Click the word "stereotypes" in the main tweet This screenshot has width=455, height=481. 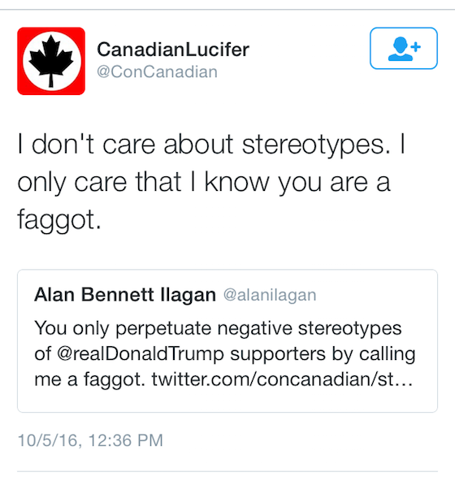pyautogui.click(x=314, y=145)
